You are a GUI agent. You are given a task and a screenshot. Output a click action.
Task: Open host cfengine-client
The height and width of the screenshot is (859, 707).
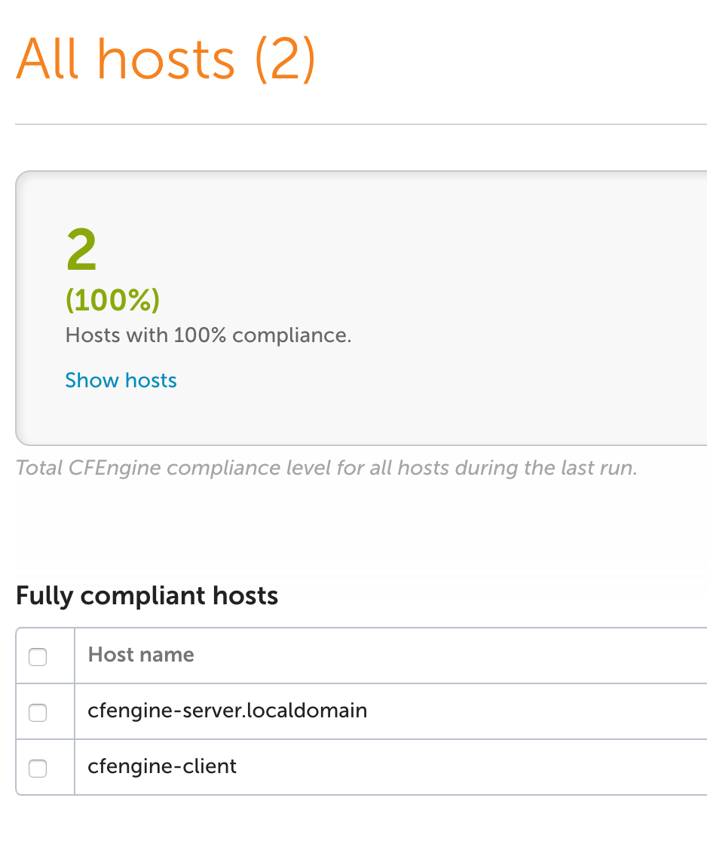point(162,766)
